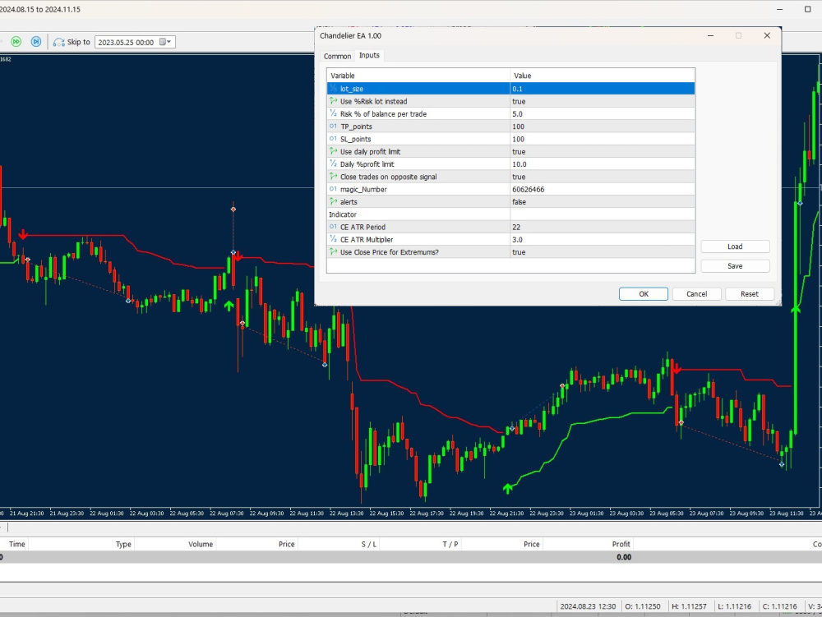Click the green fast-forward playback icon

[x=16, y=41]
